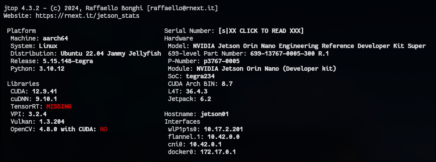Click the wlP1p1s0 IP address 10.17.2.201
Screen dimensions: 436x162
[x=223, y=129]
